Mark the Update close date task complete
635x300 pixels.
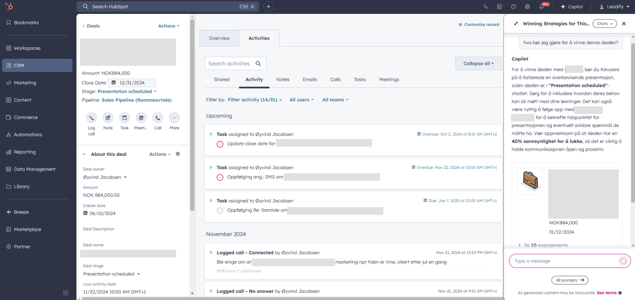point(220,144)
